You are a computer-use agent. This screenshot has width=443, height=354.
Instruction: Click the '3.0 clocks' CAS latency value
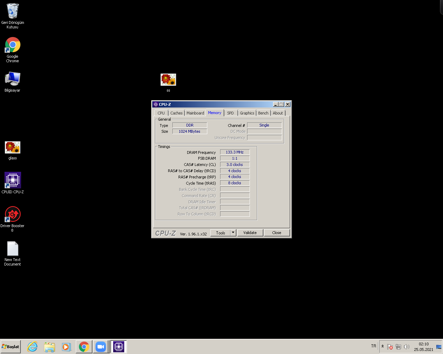(x=235, y=165)
